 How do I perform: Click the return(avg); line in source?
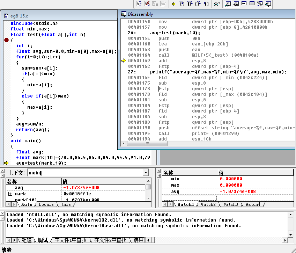pos(33,130)
